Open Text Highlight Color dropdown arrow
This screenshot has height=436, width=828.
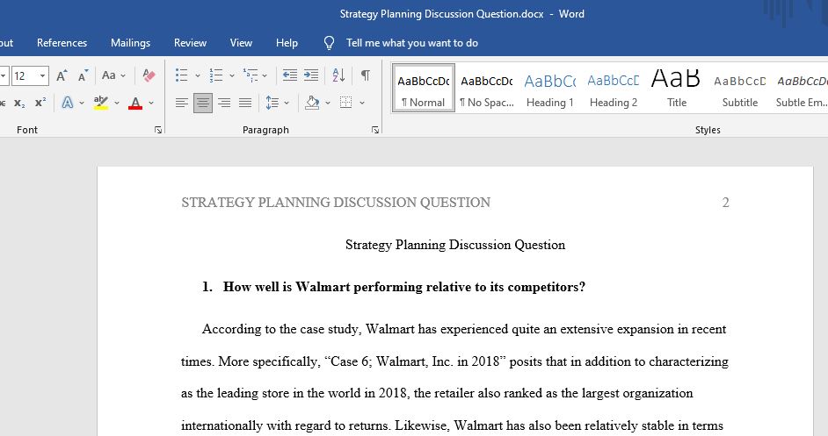click(117, 103)
